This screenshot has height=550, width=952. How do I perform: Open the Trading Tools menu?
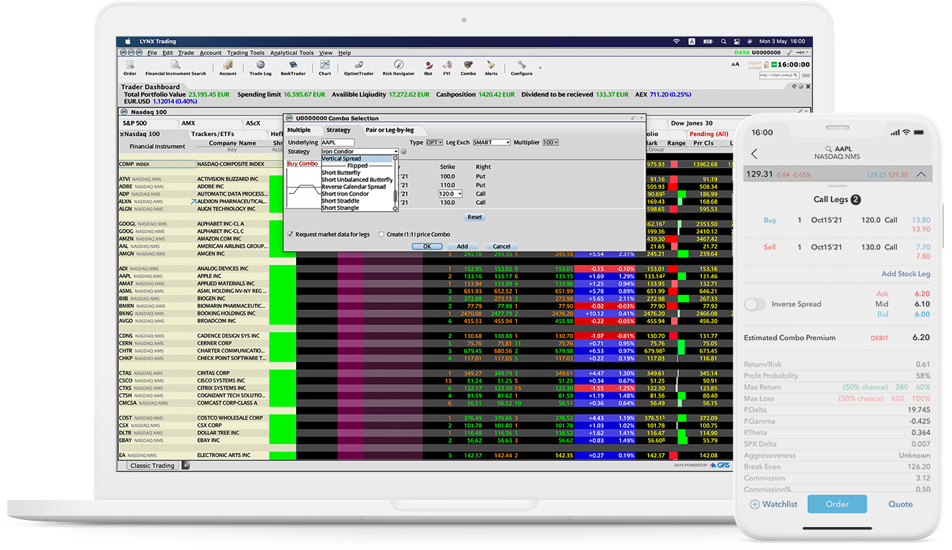[246, 53]
